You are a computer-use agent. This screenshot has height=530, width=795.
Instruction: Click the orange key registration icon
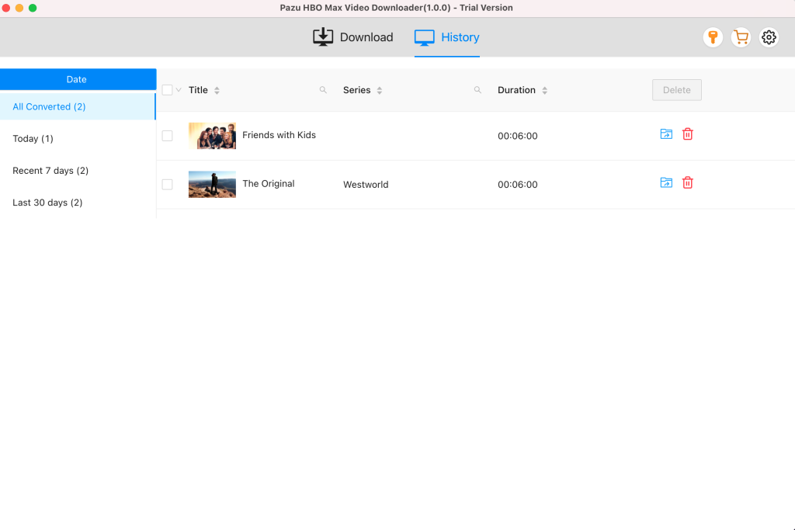713,37
